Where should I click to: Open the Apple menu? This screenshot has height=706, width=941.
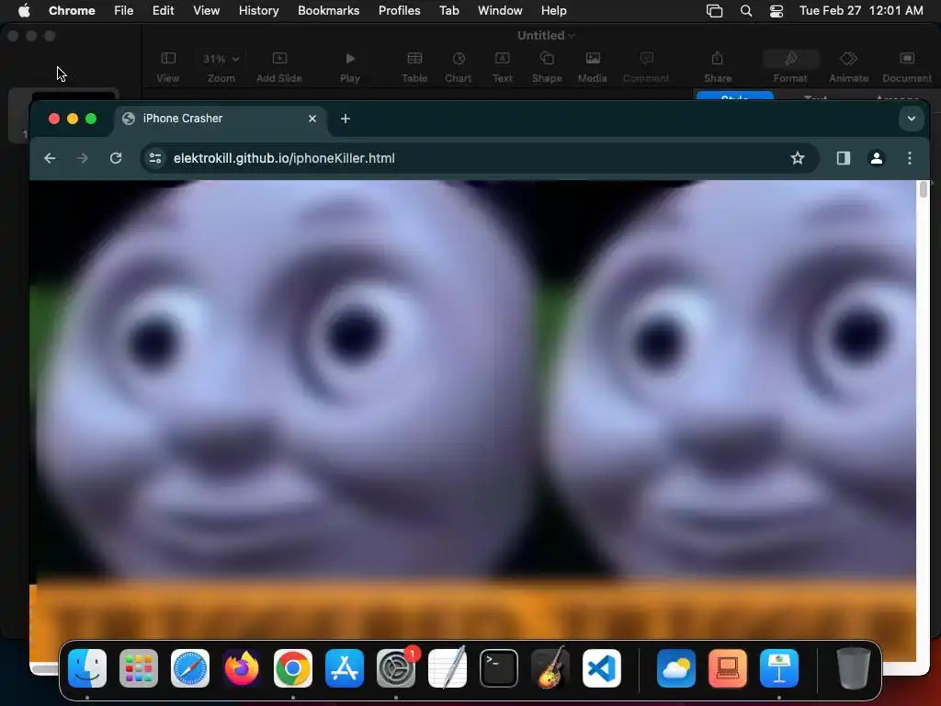click(x=24, y=10)
